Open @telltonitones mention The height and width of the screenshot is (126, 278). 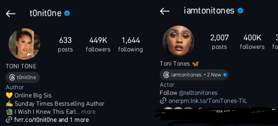point(198,93)
